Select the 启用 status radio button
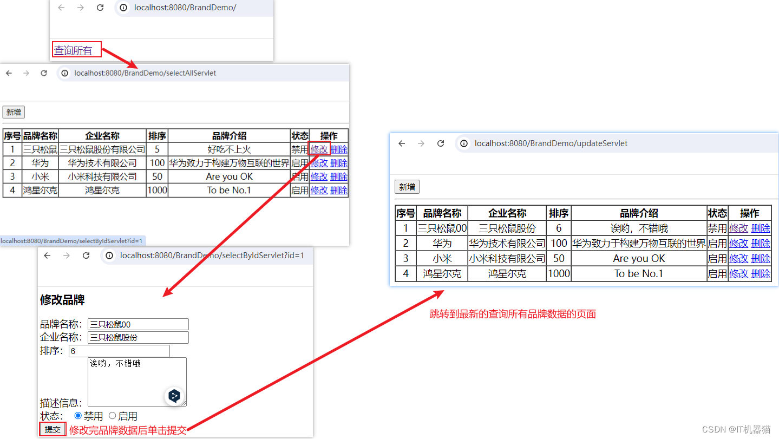Image resolution: width=779 pixels, height=439 pixels. coord(113,416)
